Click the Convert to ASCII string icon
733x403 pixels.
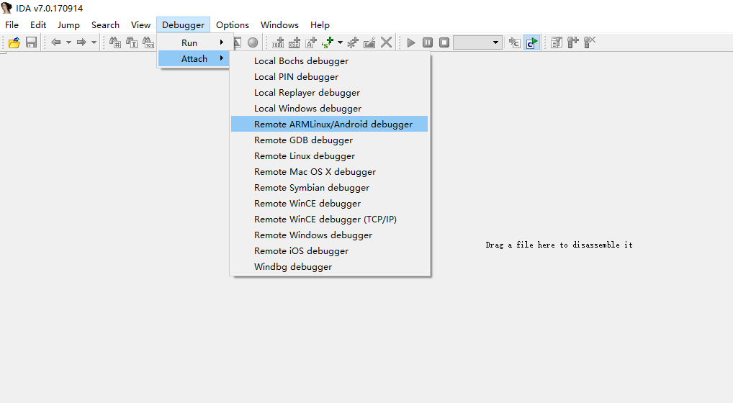311,42
